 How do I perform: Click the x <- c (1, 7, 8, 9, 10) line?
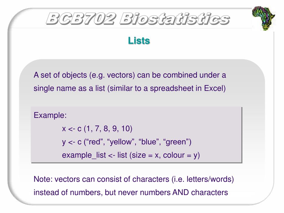[97, 129]
